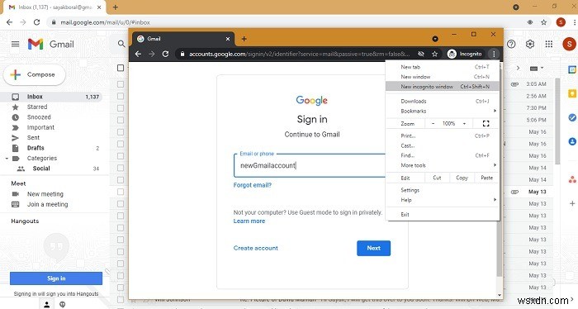
Task: Tick the Gmail select-all checkbox
Action: [x=121, y=68]
